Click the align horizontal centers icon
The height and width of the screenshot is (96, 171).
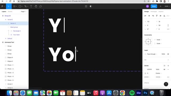[x=149, y=16]
